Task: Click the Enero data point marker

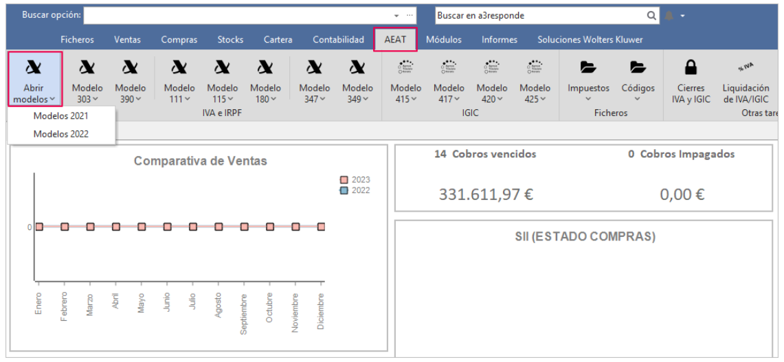Action: (39, 227)
